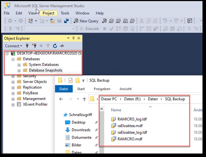Click the Database Engine Query icon
The width and height of the screenshot is (206, 157).
[104, 21]
